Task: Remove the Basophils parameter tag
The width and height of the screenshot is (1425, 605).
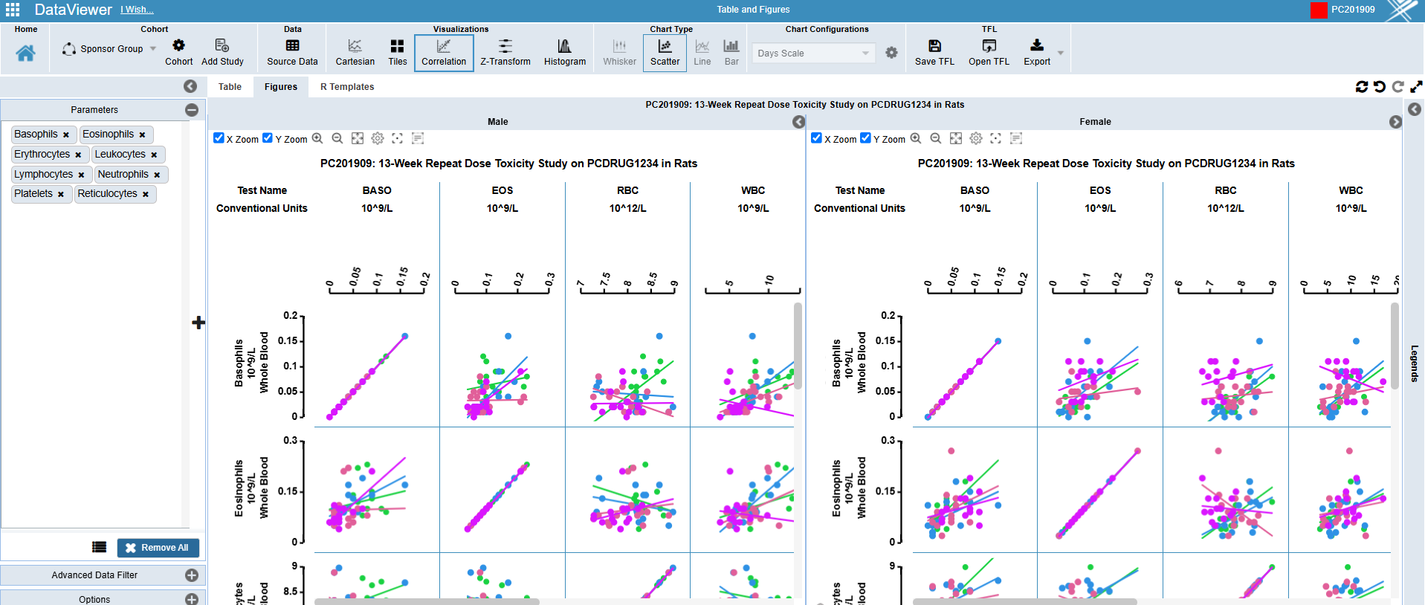Action: point(66,135)
